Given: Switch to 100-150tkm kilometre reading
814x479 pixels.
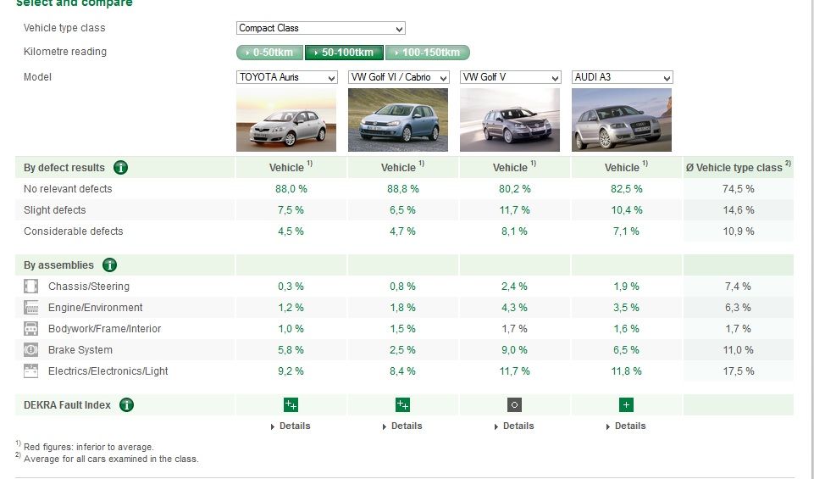Looking at the screenshot, I should click(427, 53).
